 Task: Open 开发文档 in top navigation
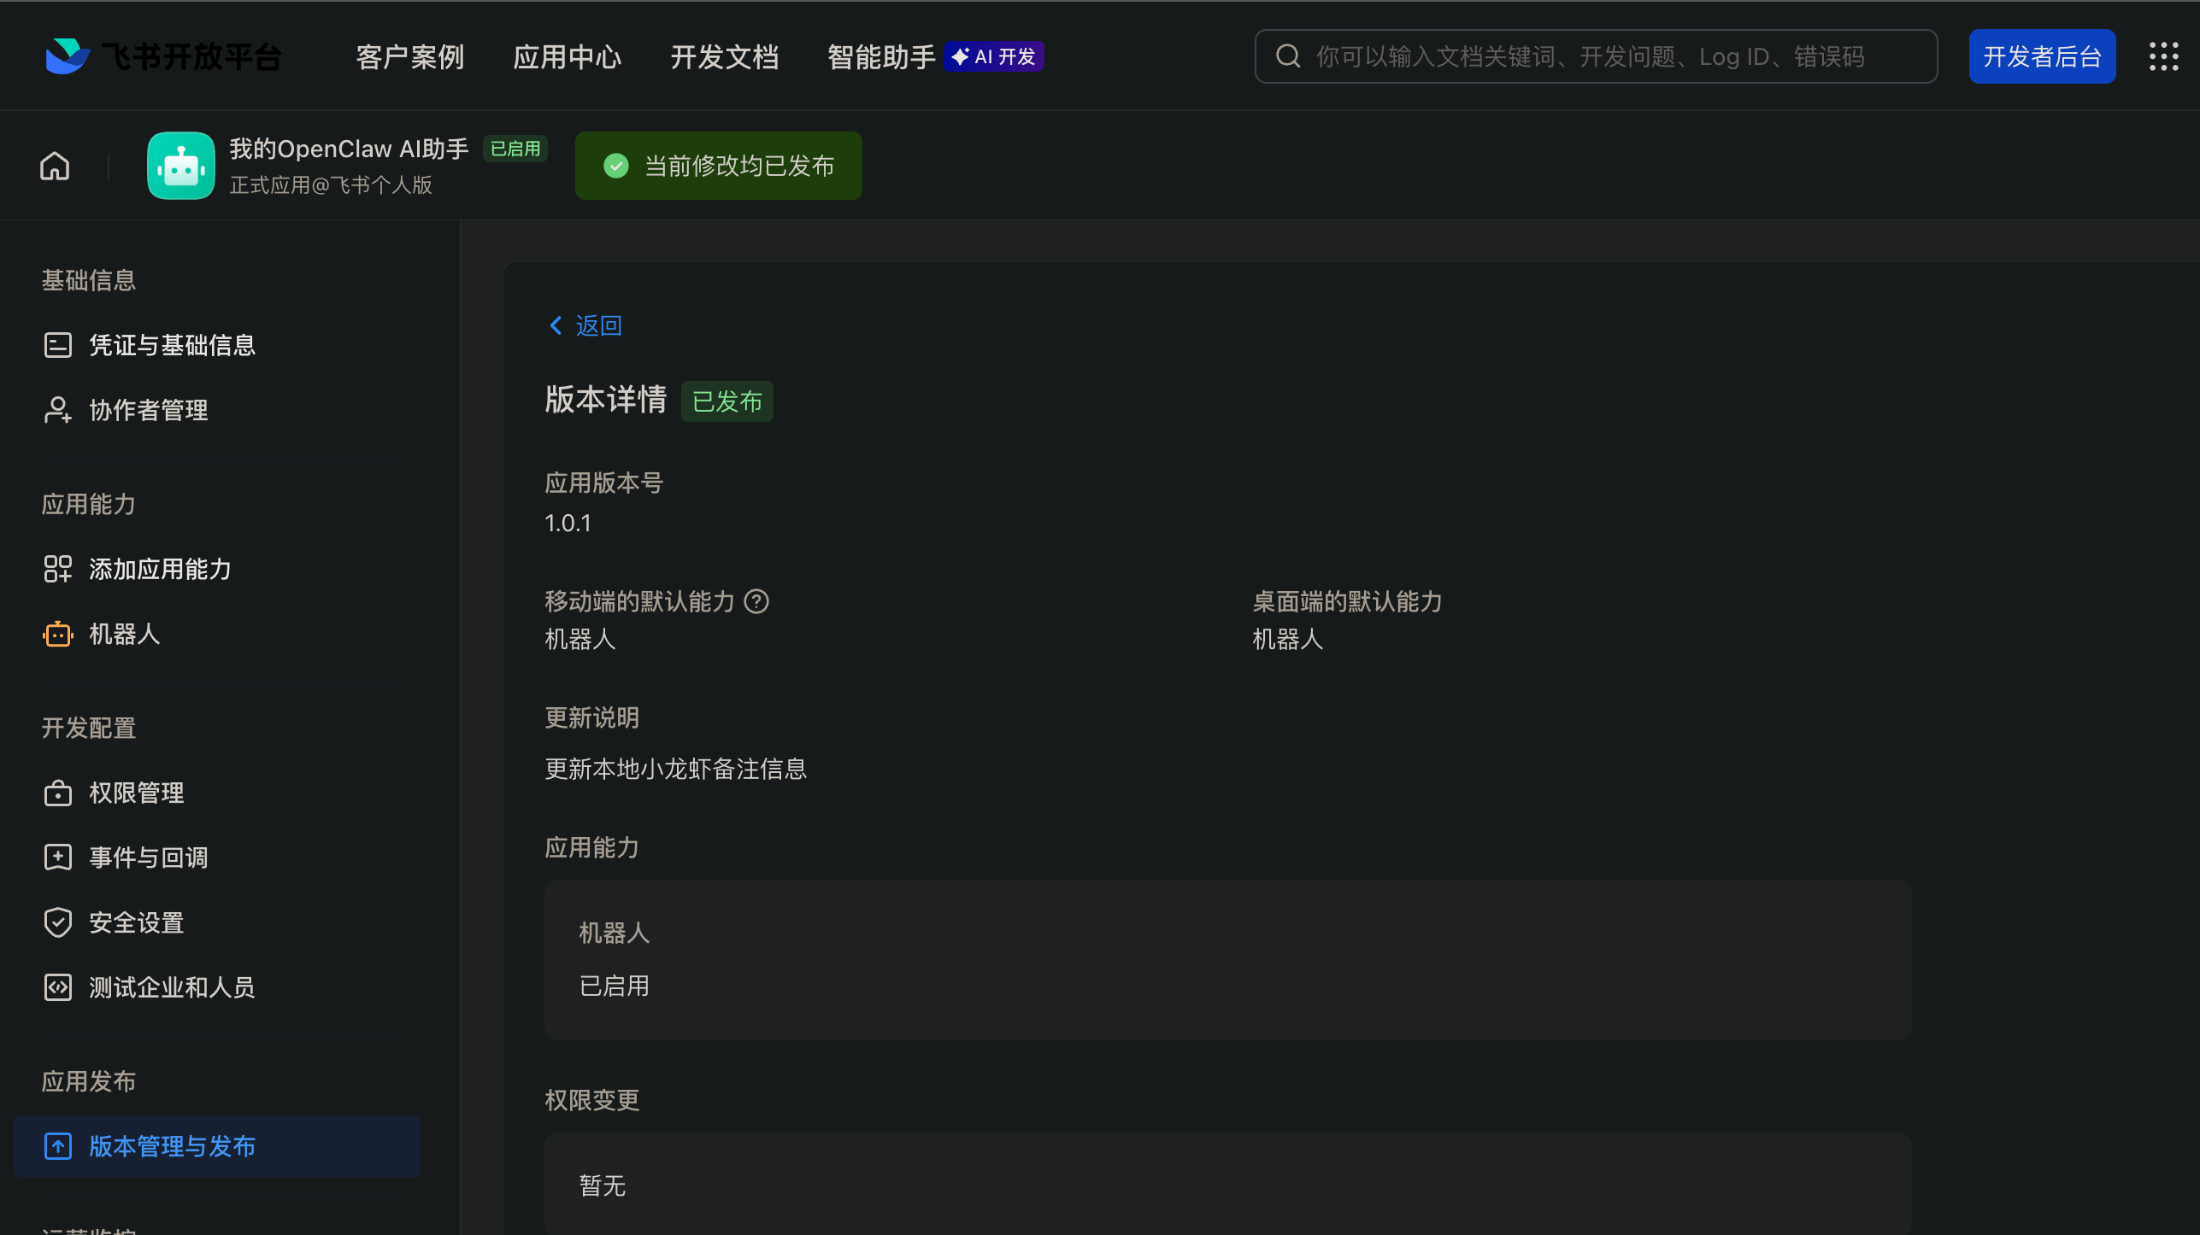[725, 56]
